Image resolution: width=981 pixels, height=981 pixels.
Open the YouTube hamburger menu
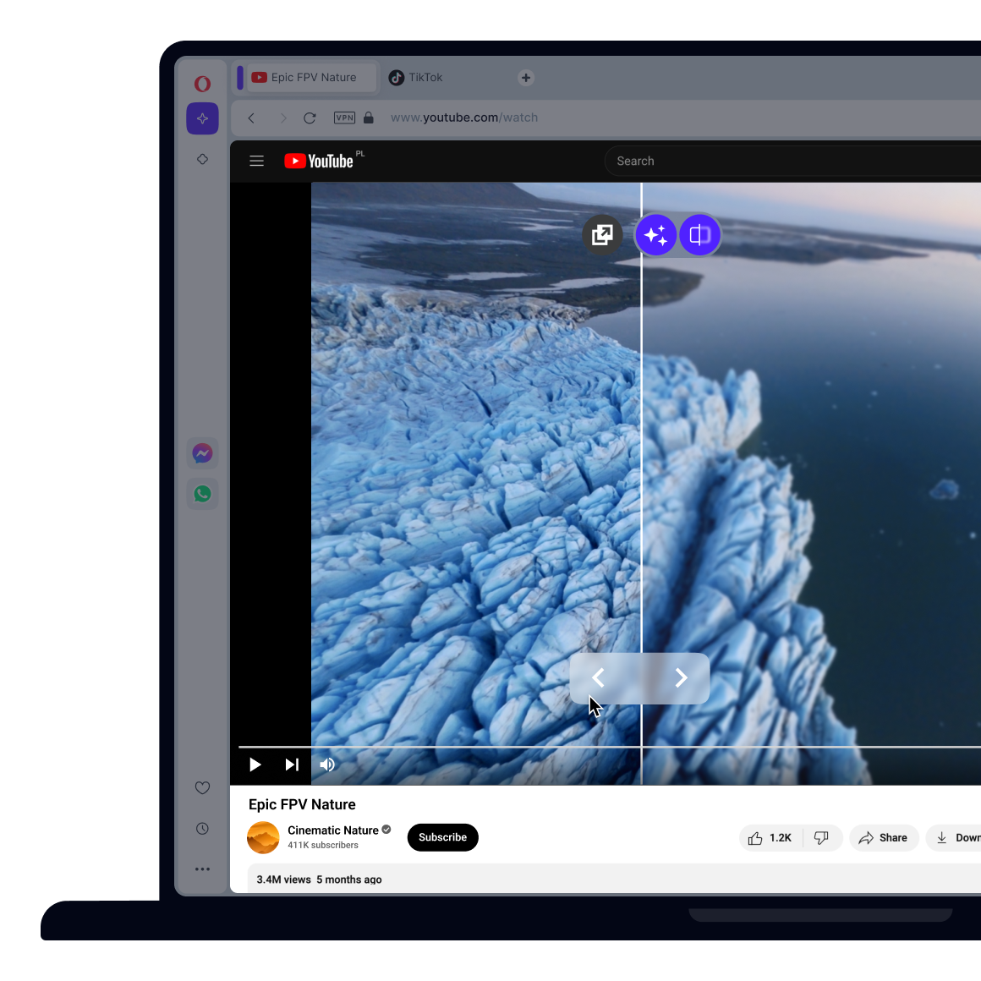256,161
